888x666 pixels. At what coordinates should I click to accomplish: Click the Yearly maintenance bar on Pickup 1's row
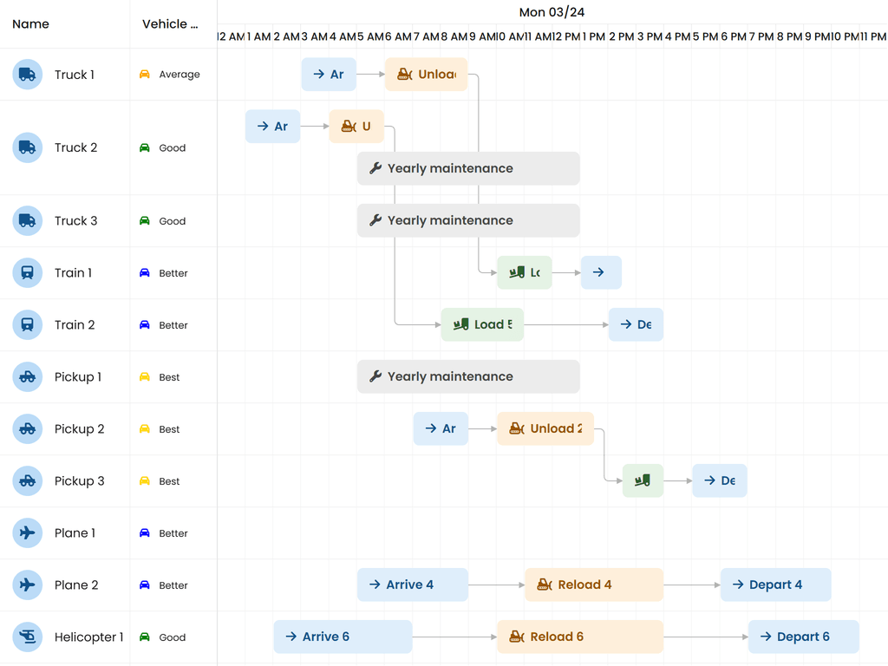tap(468, 376)
